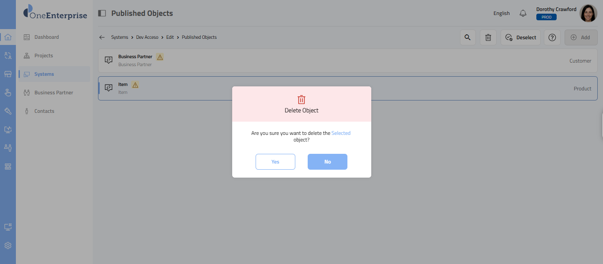Open the English language selector
603x264 pixels.
click(x=501, y=13)
